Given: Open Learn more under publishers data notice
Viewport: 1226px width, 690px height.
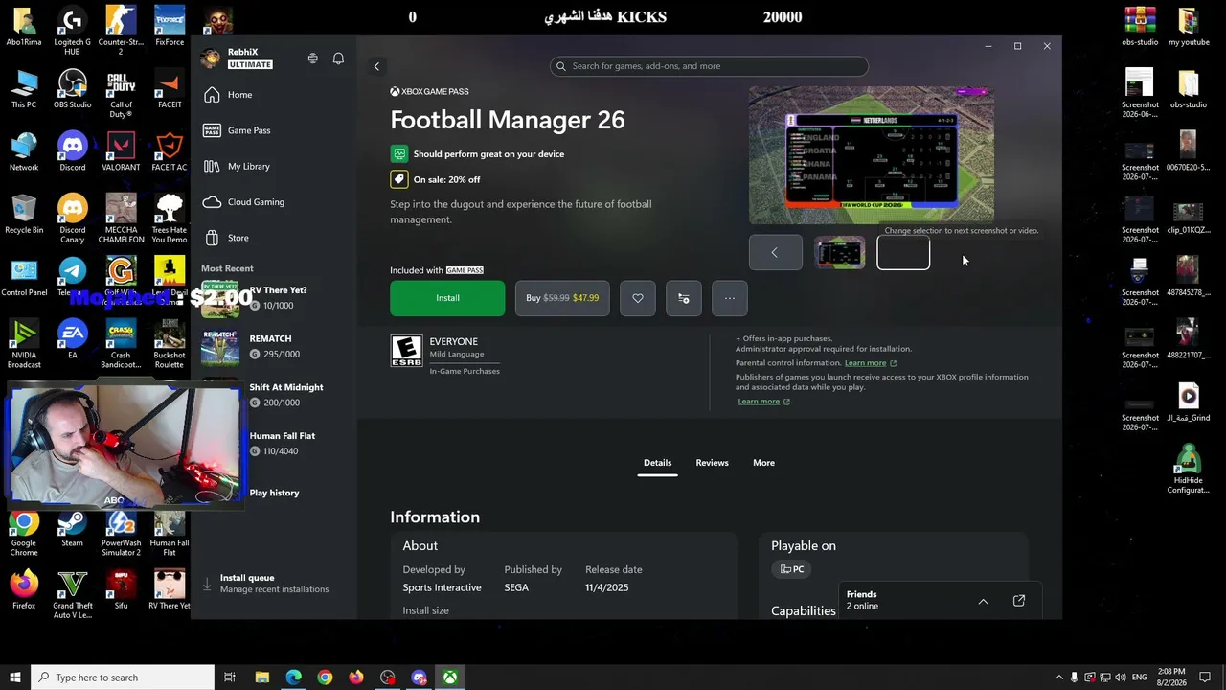Looking at the screenshot, I should tap(763, 402).
